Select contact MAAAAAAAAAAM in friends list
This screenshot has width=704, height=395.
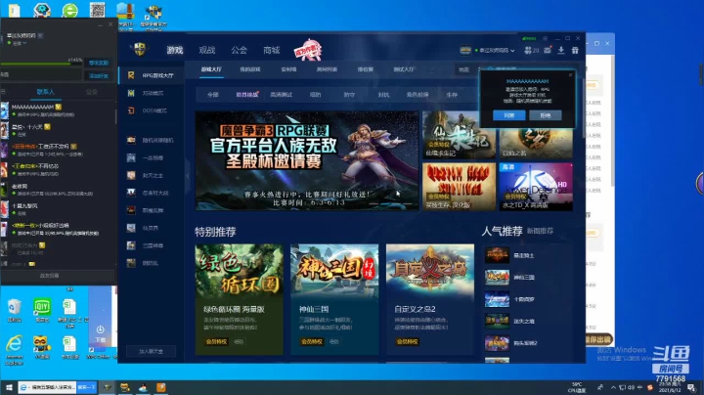pos(59,110)
